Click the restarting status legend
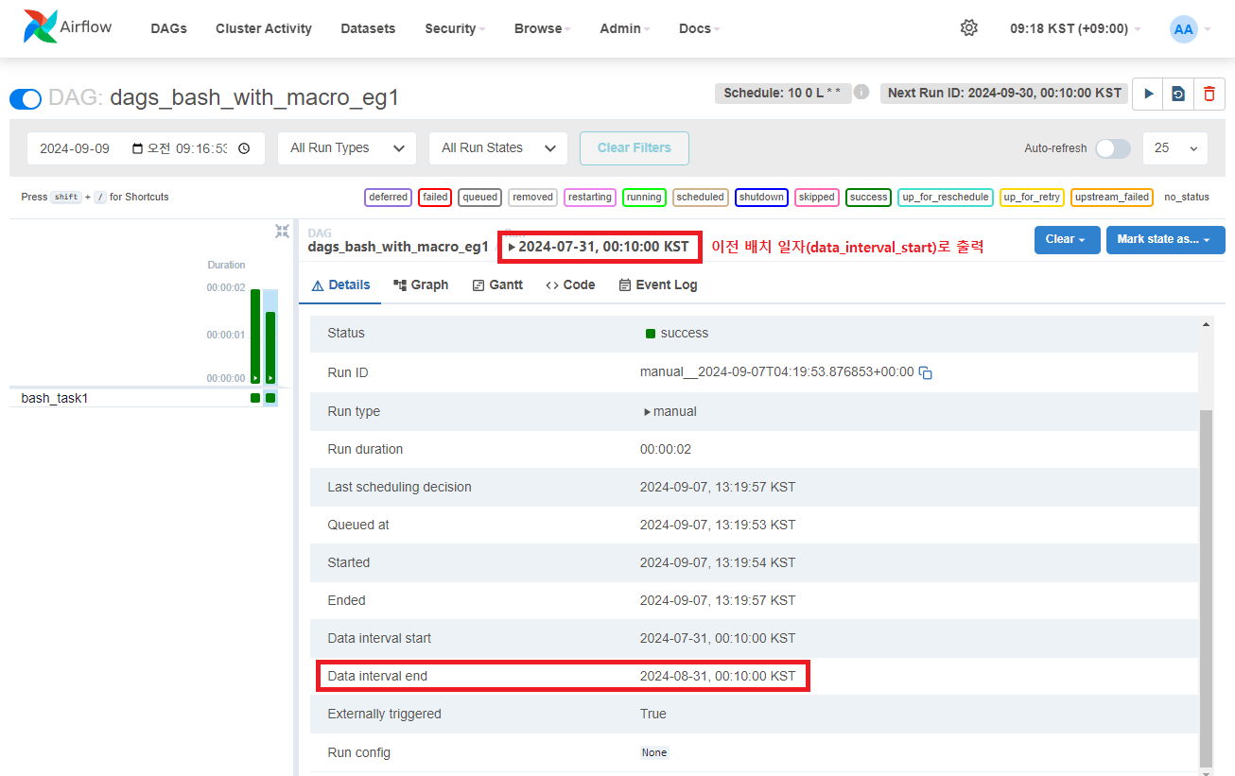 point(590,198)
